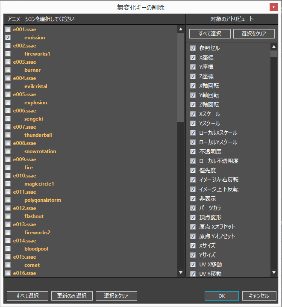Viewport: 282px width, 307px height.
Task: Click the キャンセル button
Action: click(x=259, y=295)
